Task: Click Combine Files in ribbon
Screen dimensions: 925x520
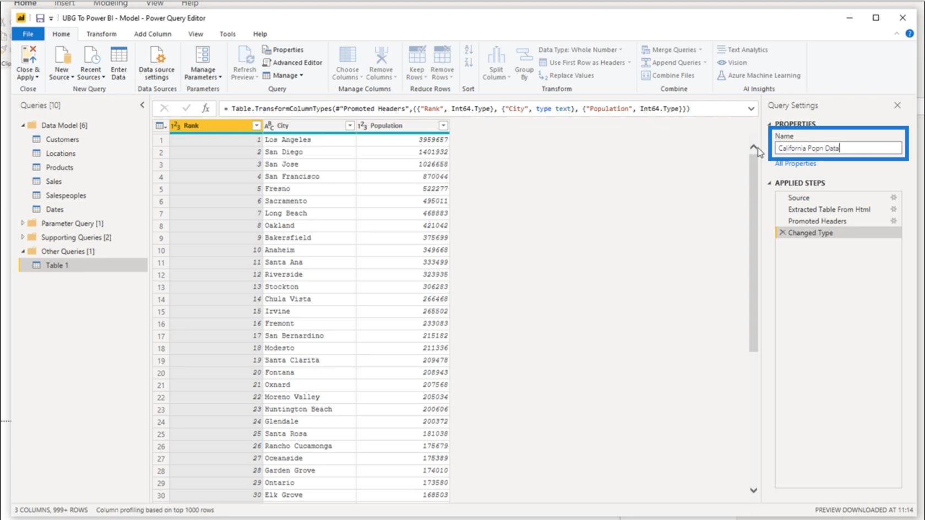Action: 668,76
